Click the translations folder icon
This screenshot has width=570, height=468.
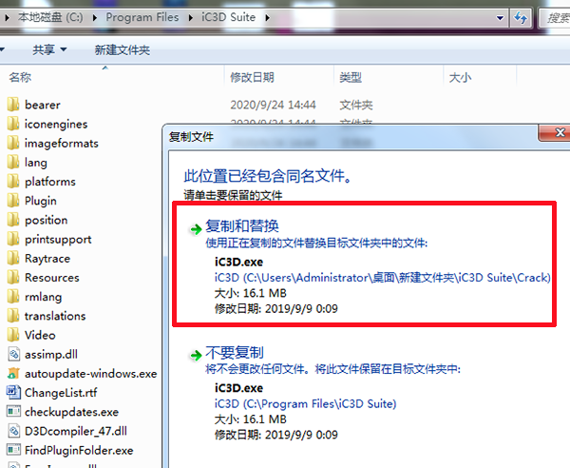click(x=13, y=316)
